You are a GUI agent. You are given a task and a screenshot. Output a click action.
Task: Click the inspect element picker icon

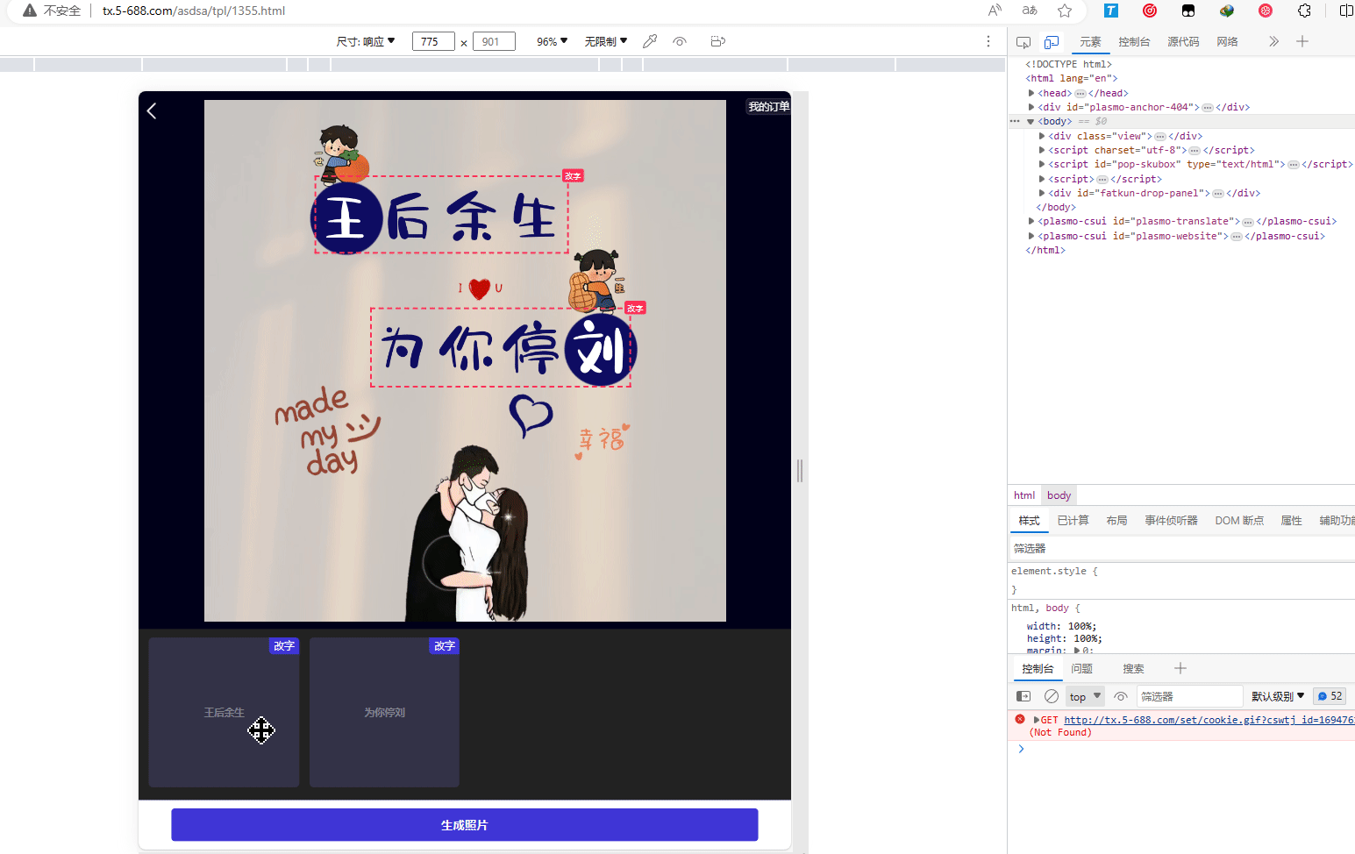click(x=1023, y=42)
